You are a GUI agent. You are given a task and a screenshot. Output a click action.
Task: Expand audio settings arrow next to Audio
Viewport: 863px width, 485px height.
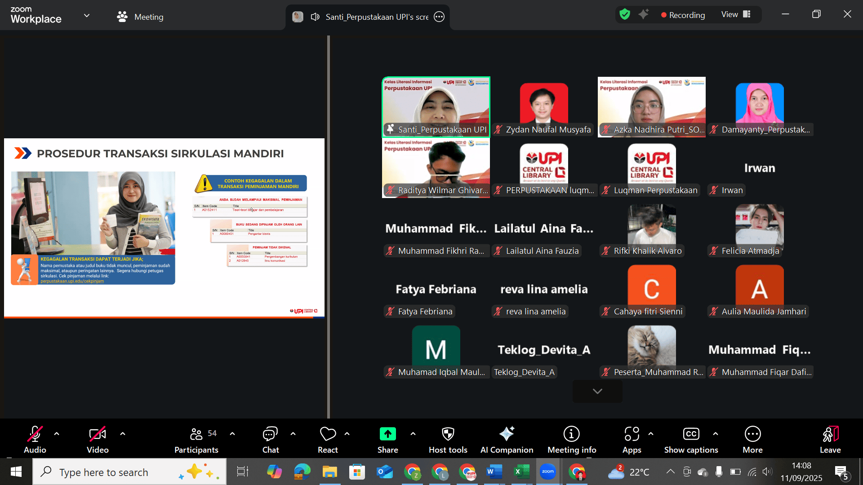[57, 434]
